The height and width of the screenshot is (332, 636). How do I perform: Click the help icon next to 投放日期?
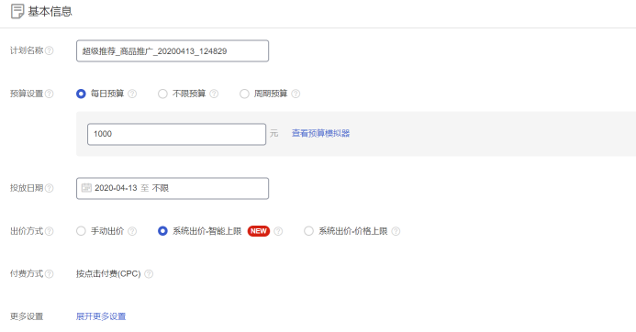pyautogui.click(x=49, y=188)
